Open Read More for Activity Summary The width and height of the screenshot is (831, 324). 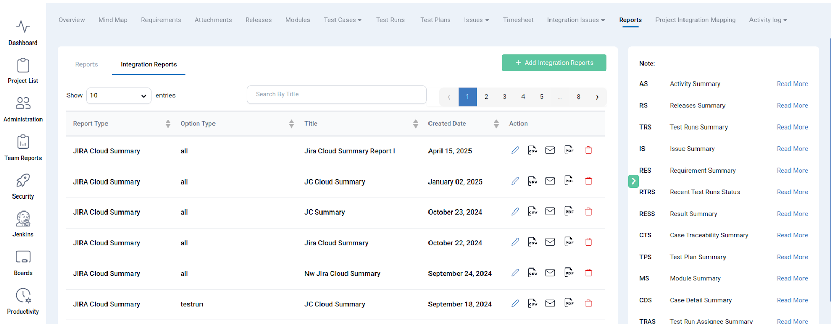[x=792, y=84]
